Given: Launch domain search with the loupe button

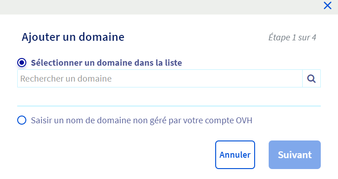Looking at the screenshot, I should point(311,78).
